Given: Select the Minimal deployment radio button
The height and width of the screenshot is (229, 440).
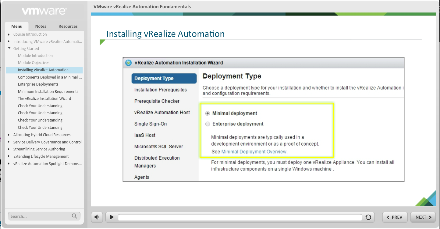Looking at the screenshot, I should pyautogui.click(x=208, y=113).
